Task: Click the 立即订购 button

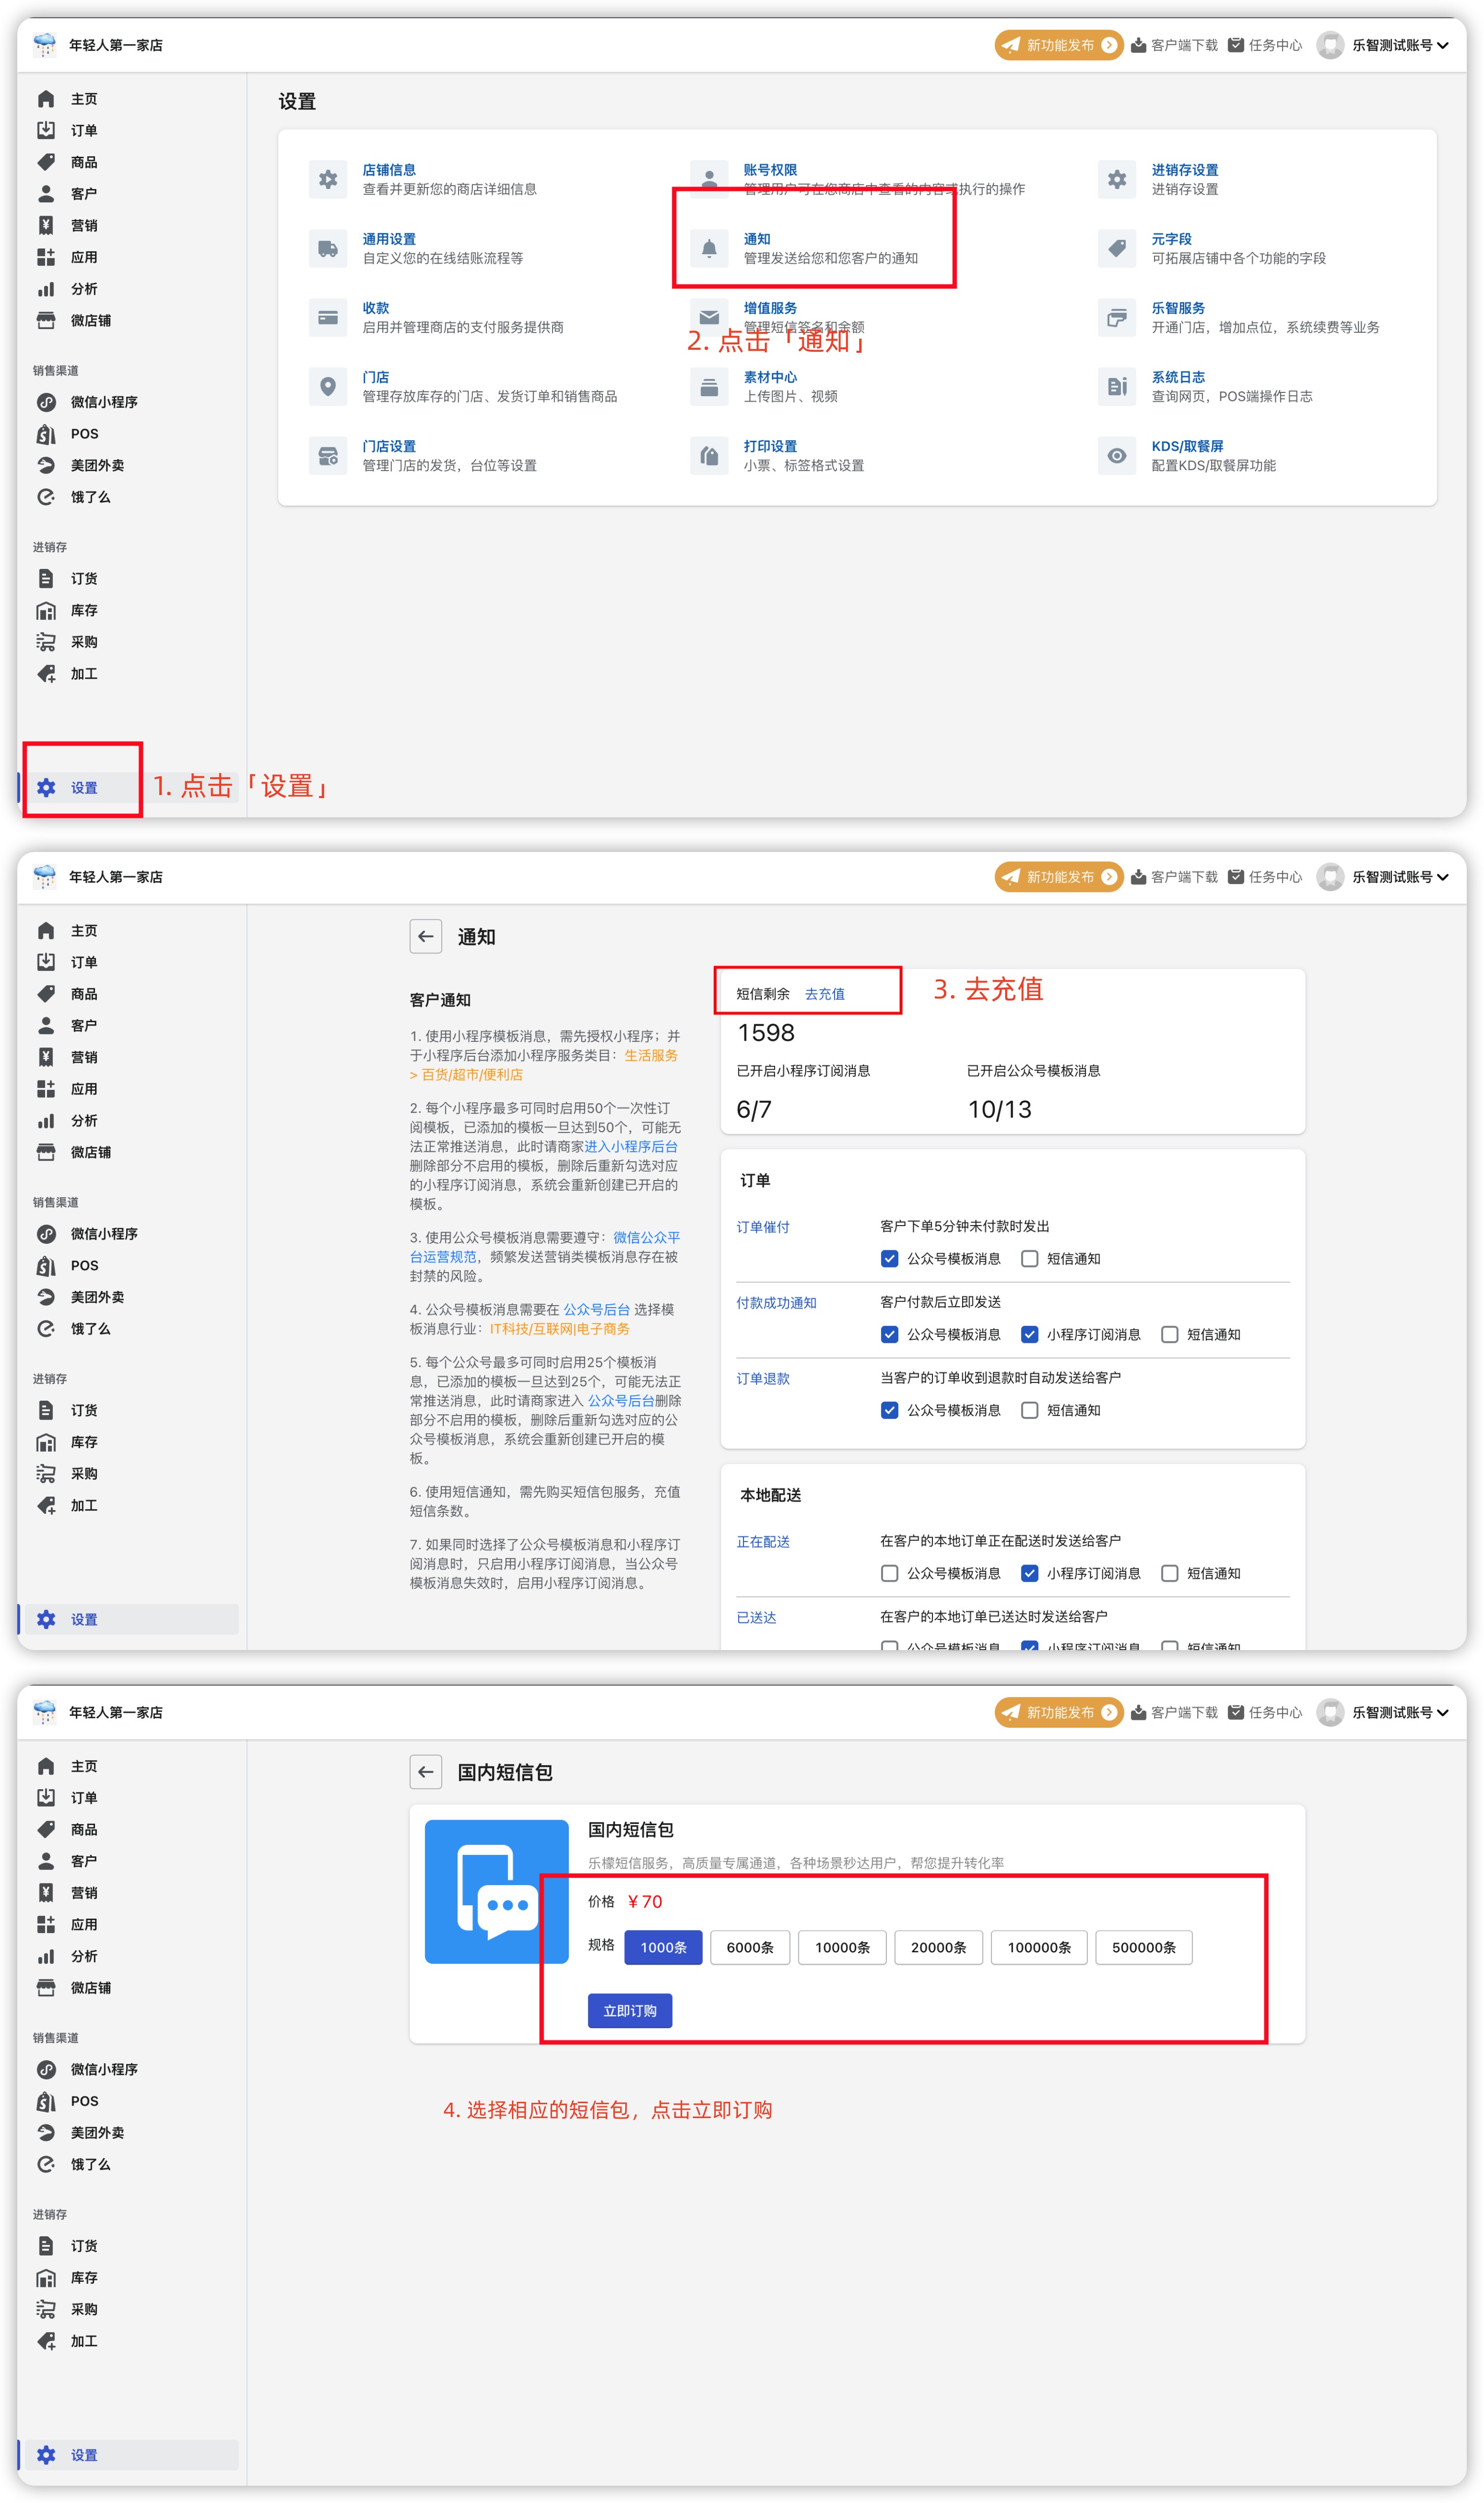Action: 630,2010
